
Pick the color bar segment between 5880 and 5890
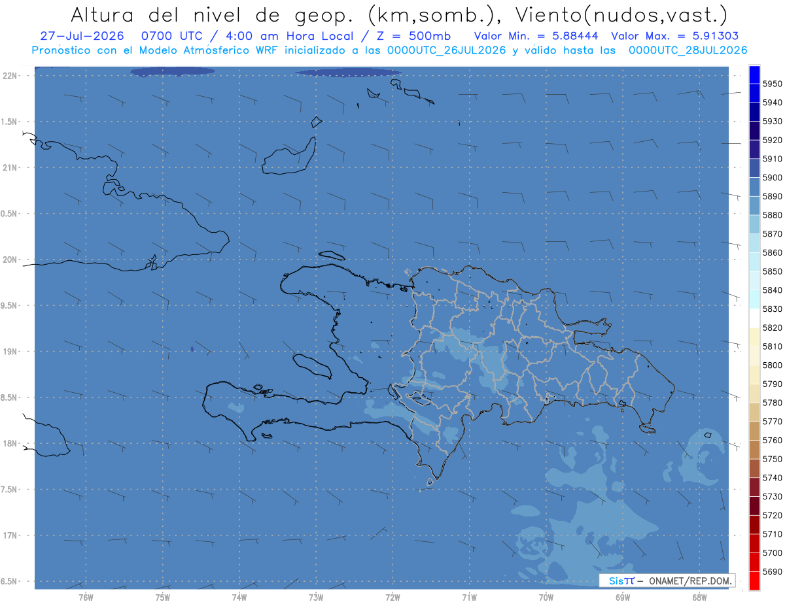754,206
